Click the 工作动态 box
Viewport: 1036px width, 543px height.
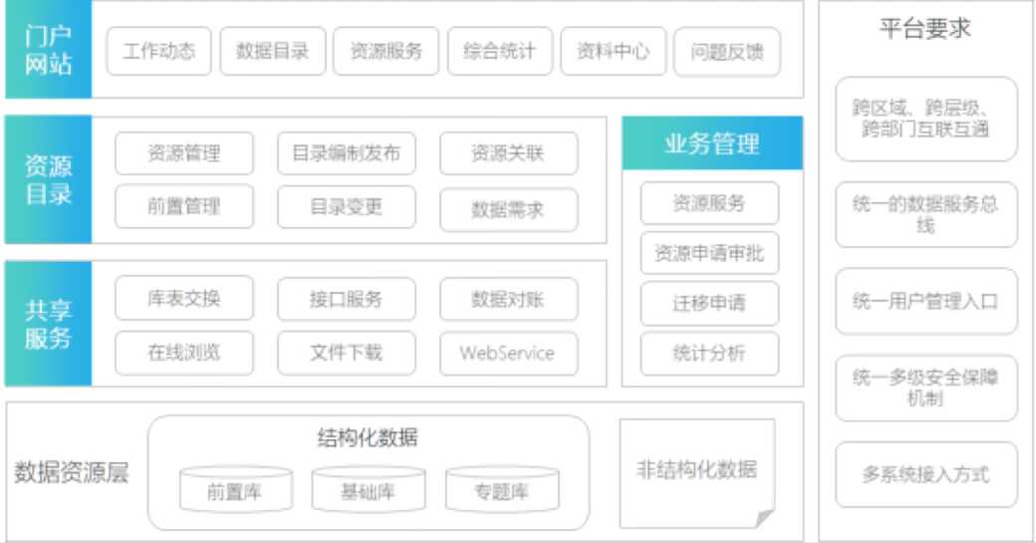tap(158, 51)
